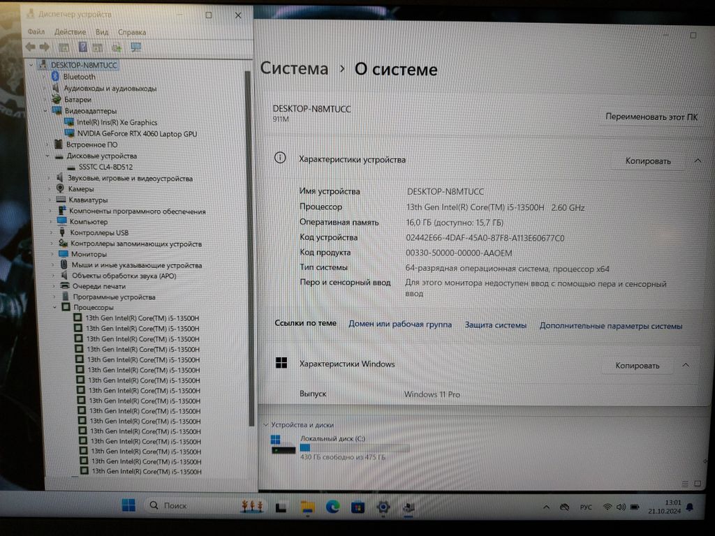Open the Вид menu
Screen dimensions: 715x536
102,32
